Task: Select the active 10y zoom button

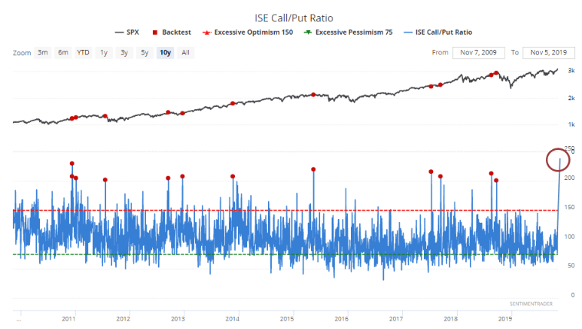Action: [164, 52]
